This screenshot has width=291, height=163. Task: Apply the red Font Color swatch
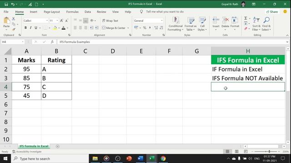[x=64, y=28]
